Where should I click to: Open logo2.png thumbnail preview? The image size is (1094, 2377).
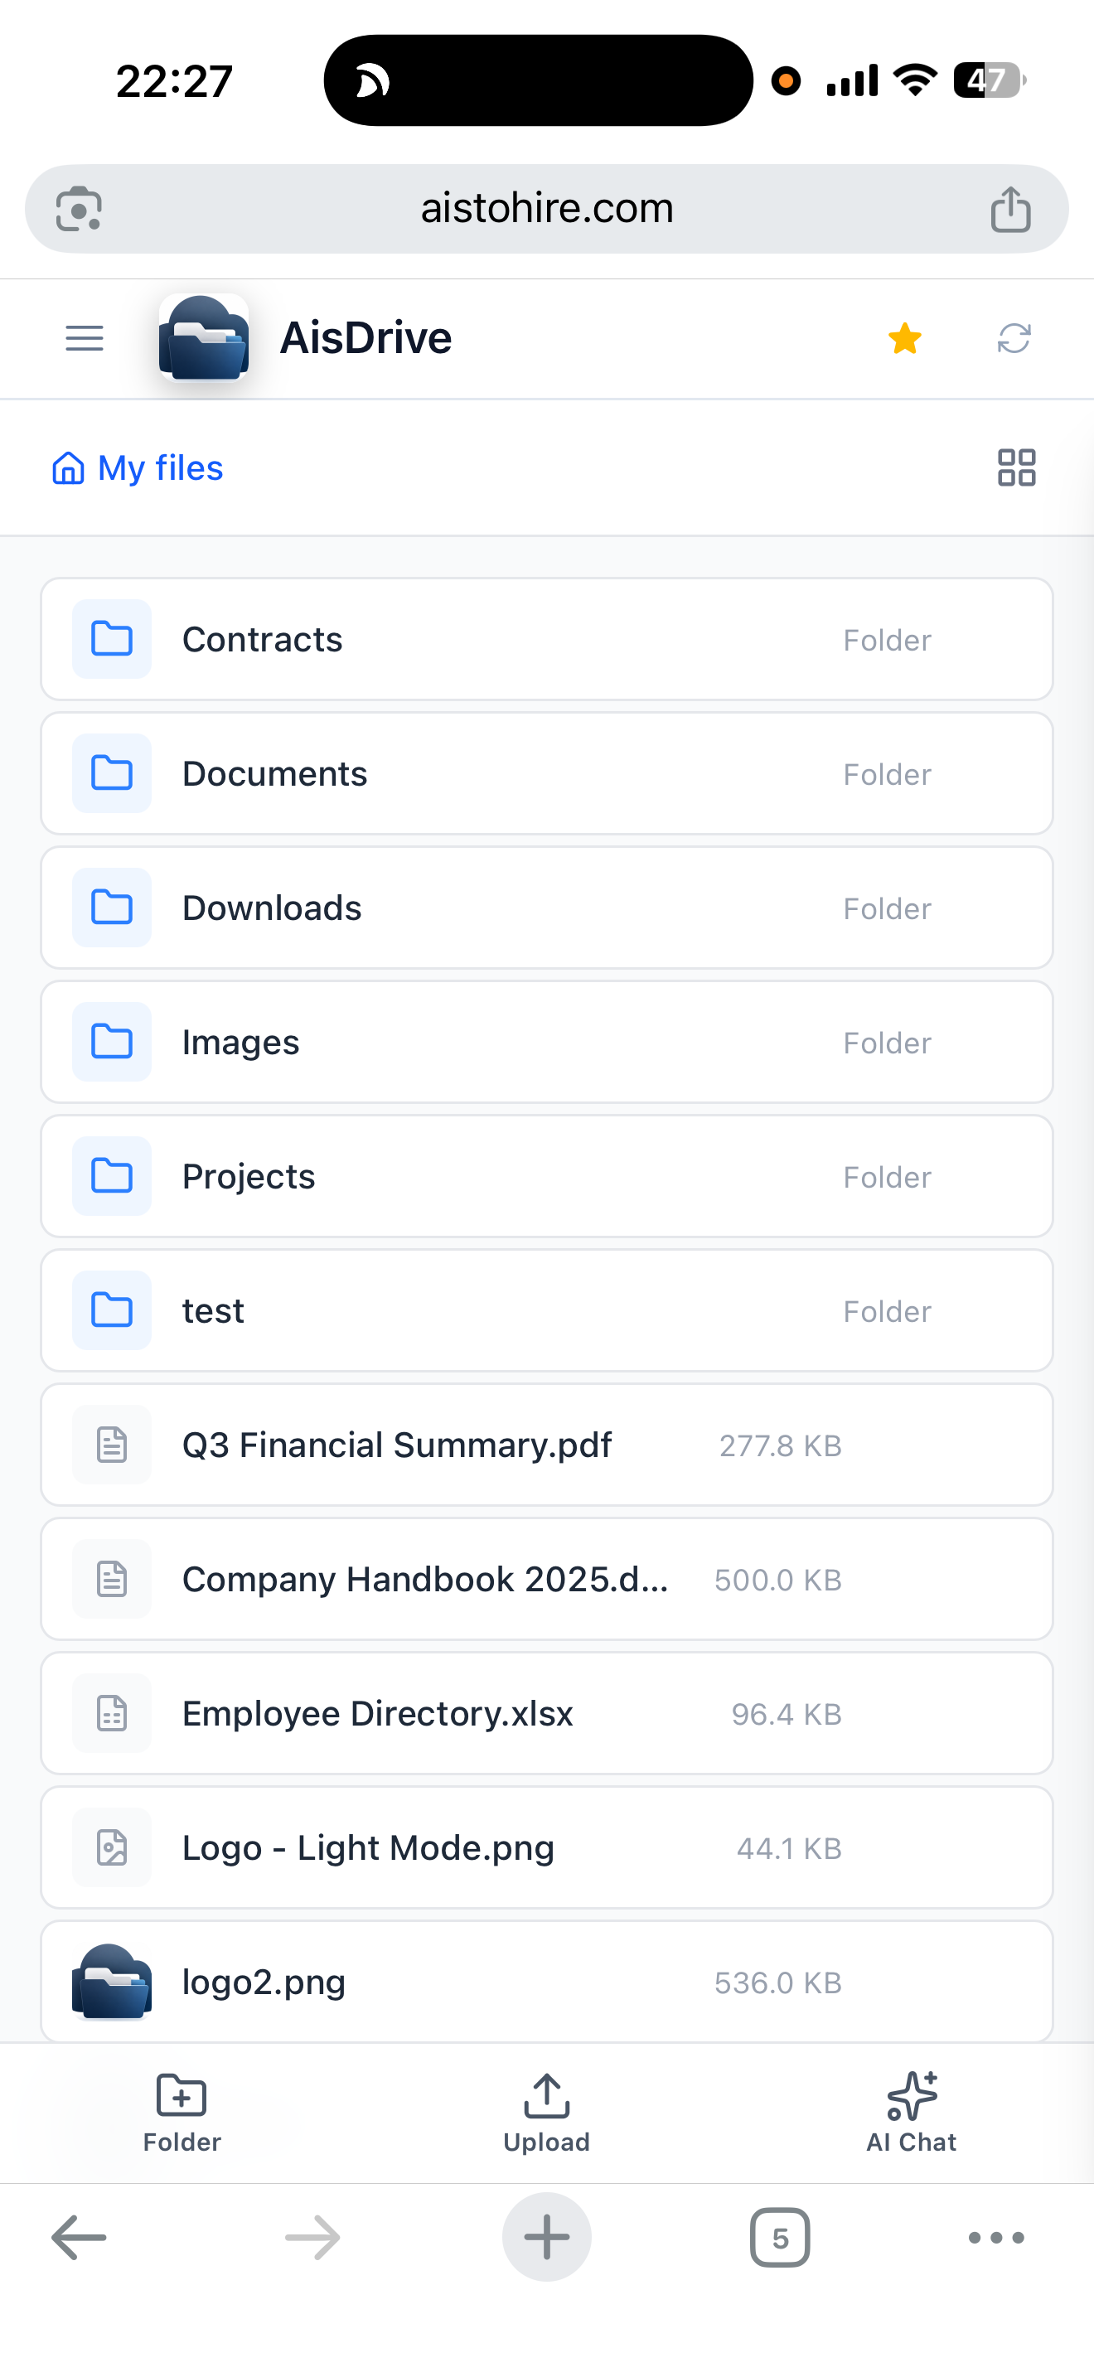112,1982
